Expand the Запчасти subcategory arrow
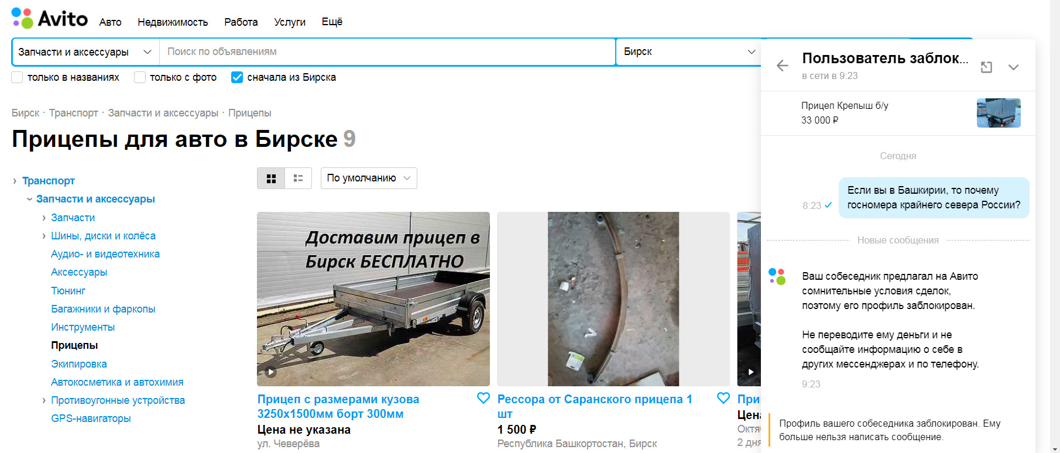Image resolution: width=1060 pixels, height=453 pixels. point(44,218)
